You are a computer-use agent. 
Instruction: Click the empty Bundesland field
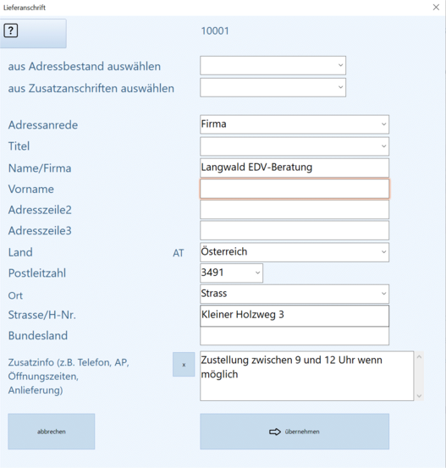(295, 336)
